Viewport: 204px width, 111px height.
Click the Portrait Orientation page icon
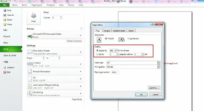pos(30,71)
